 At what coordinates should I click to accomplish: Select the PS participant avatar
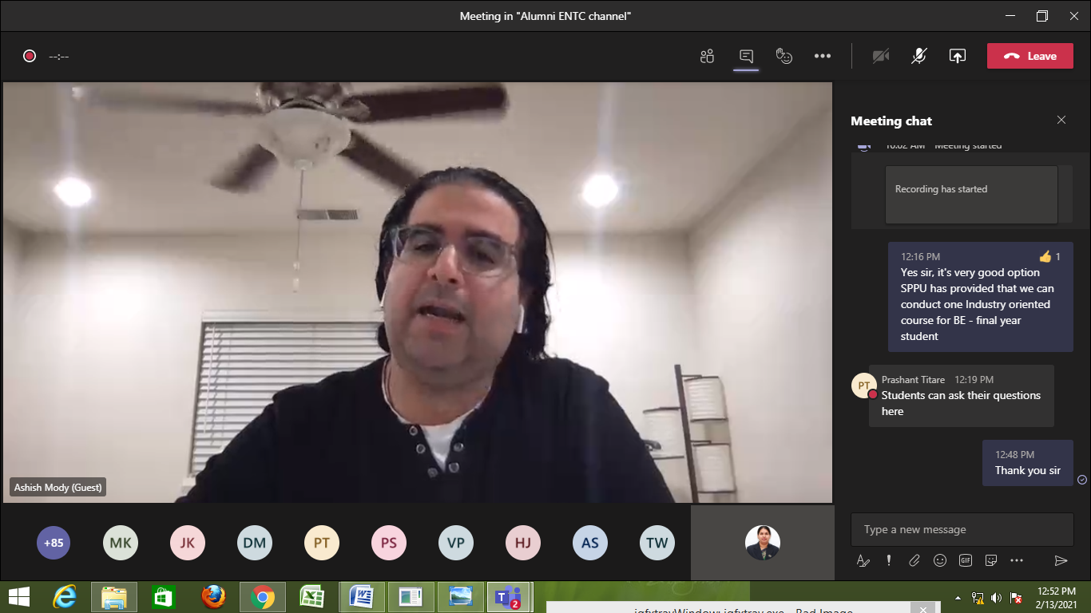389,544
